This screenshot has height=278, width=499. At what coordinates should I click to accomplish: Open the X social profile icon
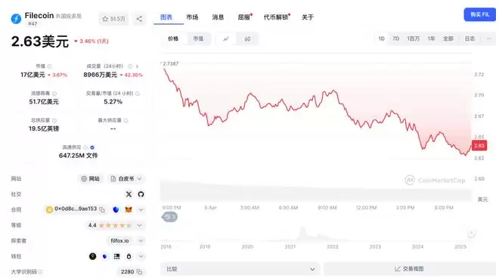tap(129, 194)
